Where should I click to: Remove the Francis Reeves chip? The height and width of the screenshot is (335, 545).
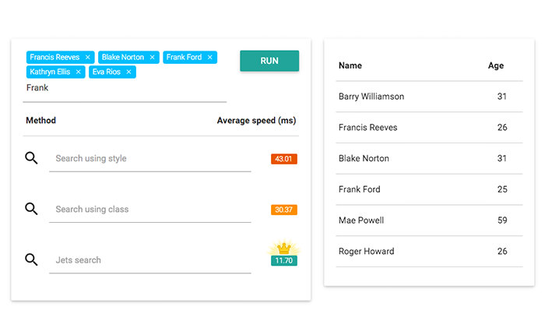(x=87, y=58)
